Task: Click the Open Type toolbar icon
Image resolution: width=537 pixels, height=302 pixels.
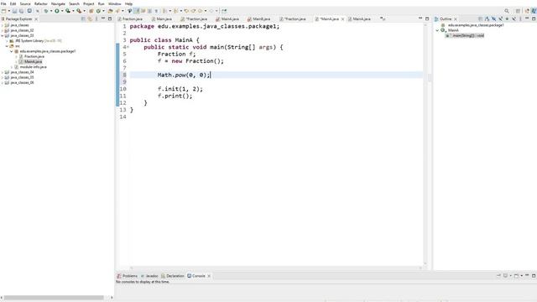Action: coord(110,11)
